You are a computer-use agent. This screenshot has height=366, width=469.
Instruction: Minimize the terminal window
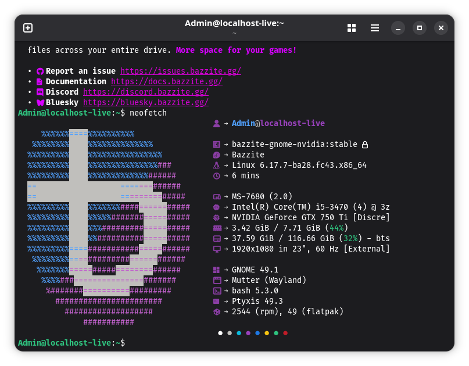point(398,28)
